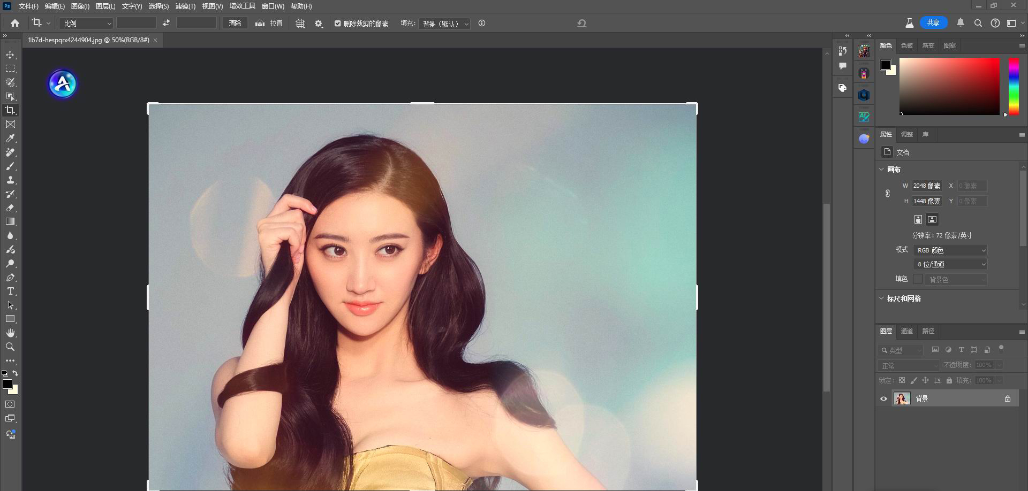The height and width of the screenshot is (491, 1028).
Task: Open the 增效工具 menu
Action: pos(243,6)
